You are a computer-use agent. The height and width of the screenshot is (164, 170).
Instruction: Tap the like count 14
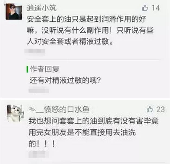[x=156, y=8]
